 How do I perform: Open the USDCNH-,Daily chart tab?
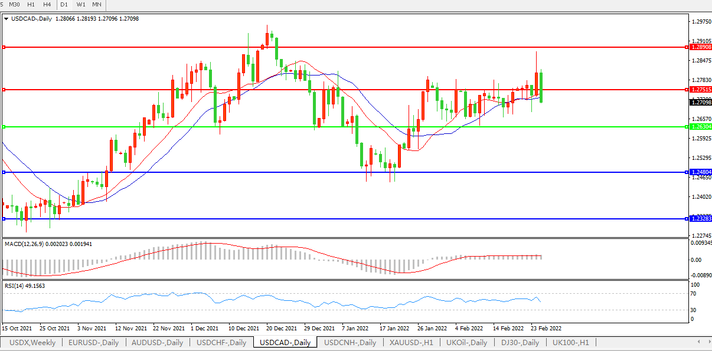point(350,343)
